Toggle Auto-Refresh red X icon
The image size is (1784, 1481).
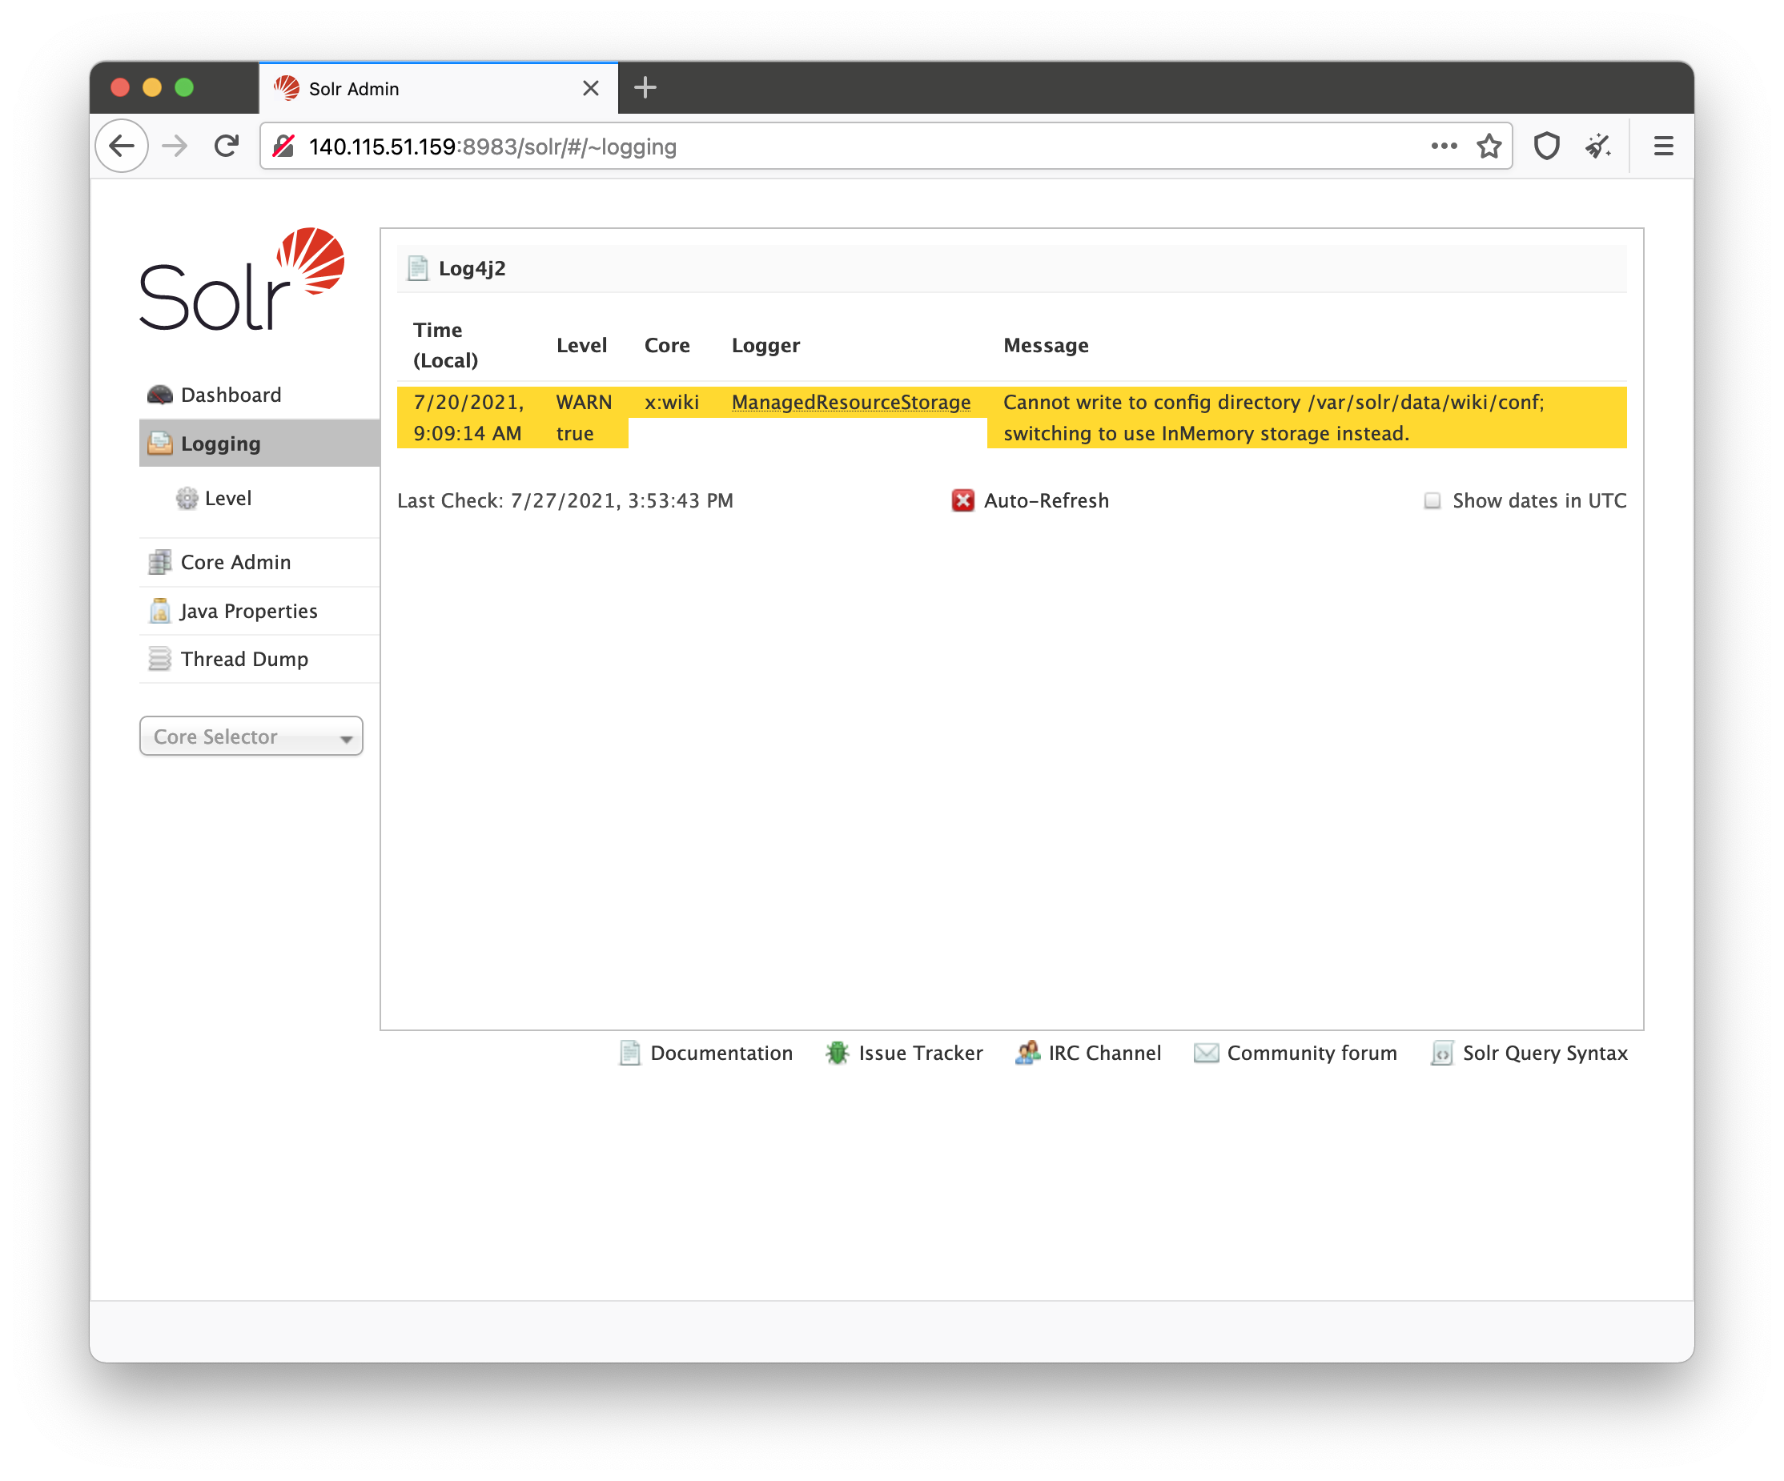click(962, 500)
